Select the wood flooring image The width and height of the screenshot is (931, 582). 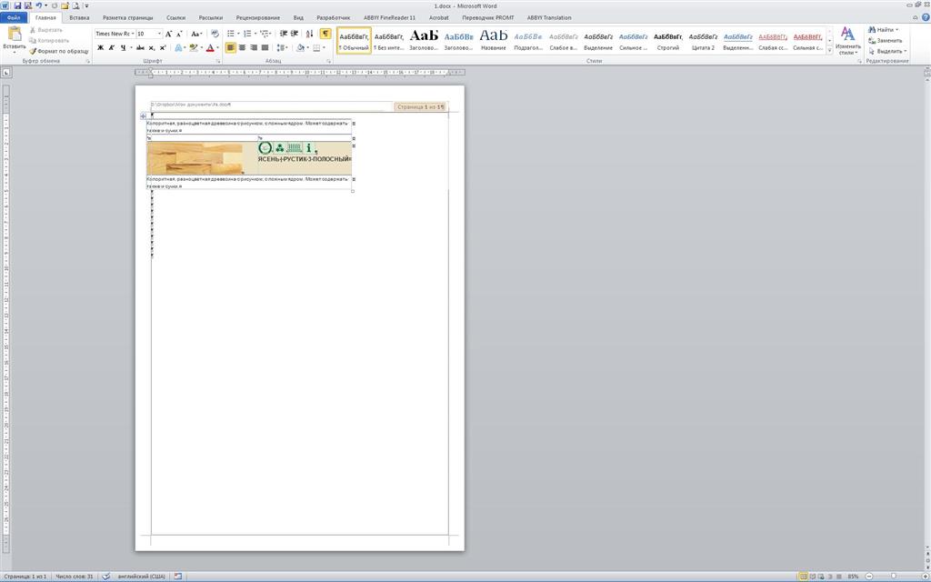(x=195, y=158)
